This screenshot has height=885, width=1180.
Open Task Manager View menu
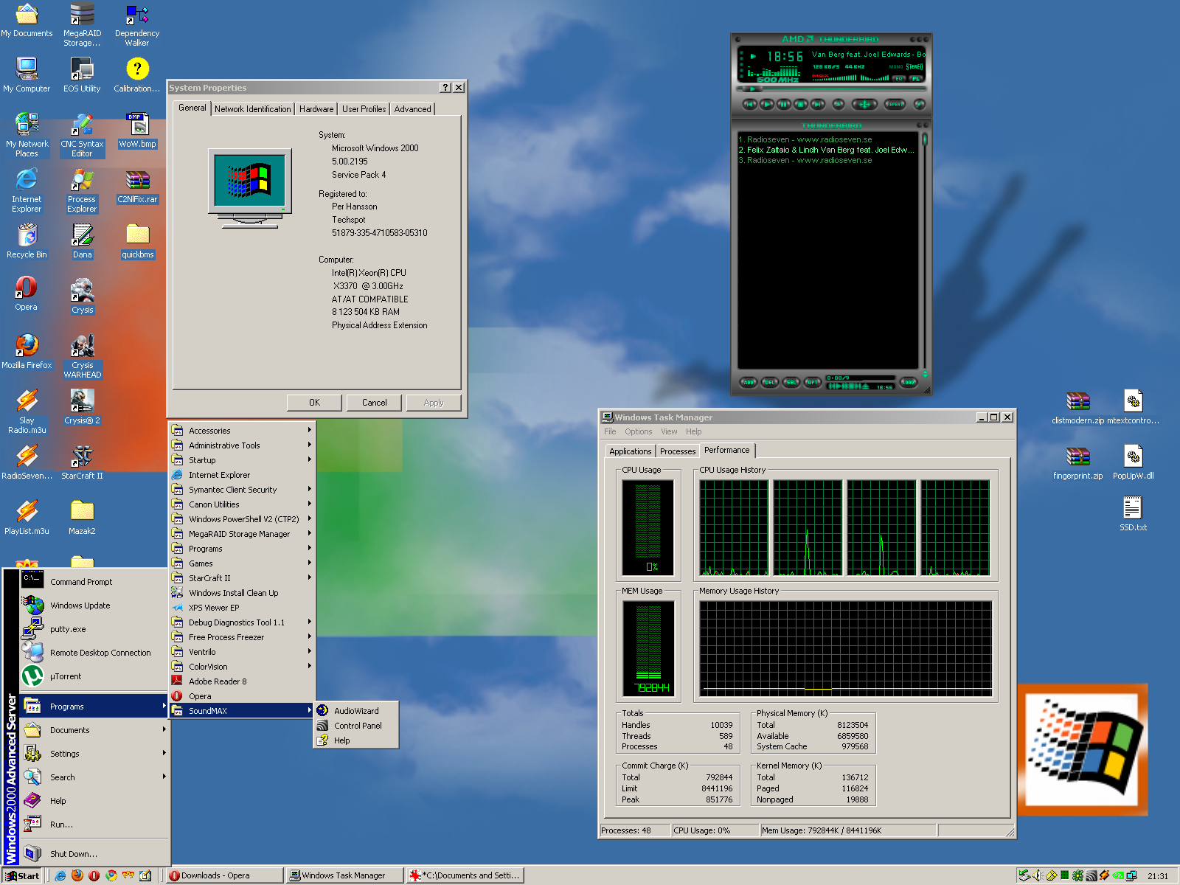pyautogui.click(x=669, y=431)
